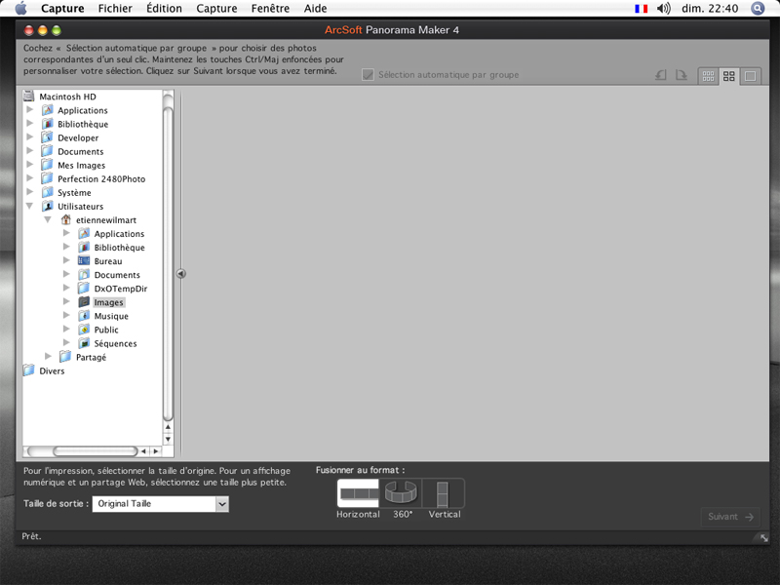Click the Images folder icon

point(84,302)
